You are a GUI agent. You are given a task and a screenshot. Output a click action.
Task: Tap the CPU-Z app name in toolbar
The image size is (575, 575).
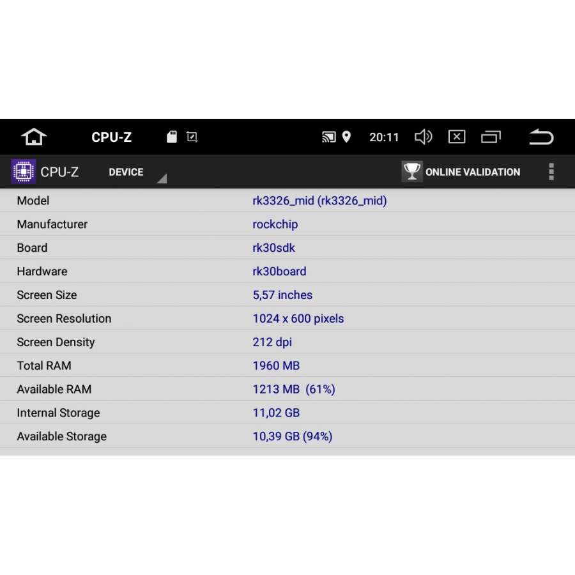pyautogui.click(x=59, y=172)
